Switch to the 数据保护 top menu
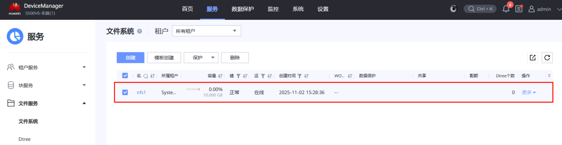 tap(242, 9)
